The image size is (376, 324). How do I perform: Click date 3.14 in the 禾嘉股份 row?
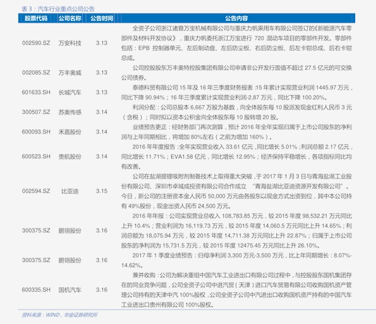point(102,132)
